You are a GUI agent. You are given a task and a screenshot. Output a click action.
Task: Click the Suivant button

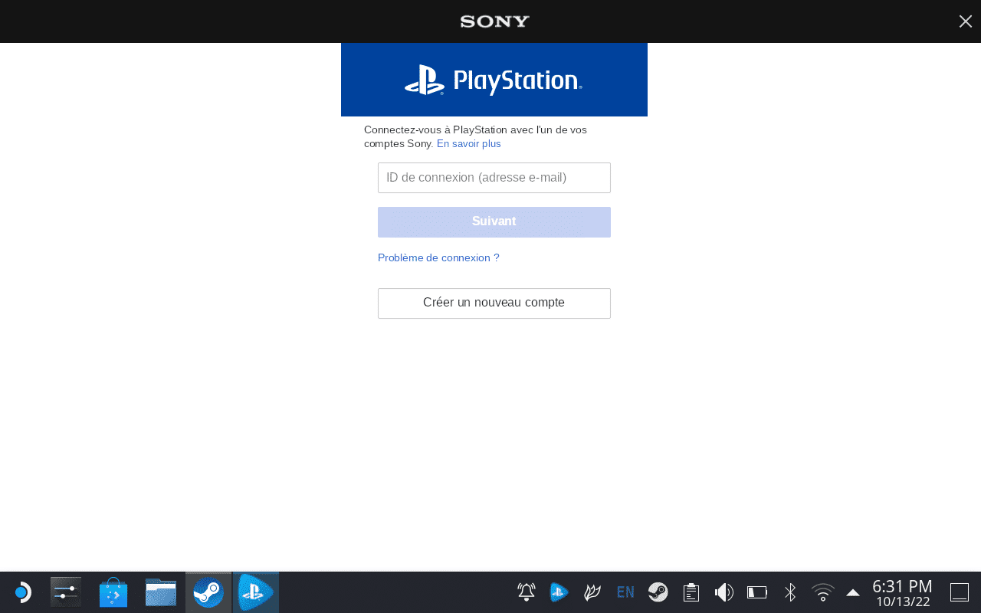tap(494, 222)
